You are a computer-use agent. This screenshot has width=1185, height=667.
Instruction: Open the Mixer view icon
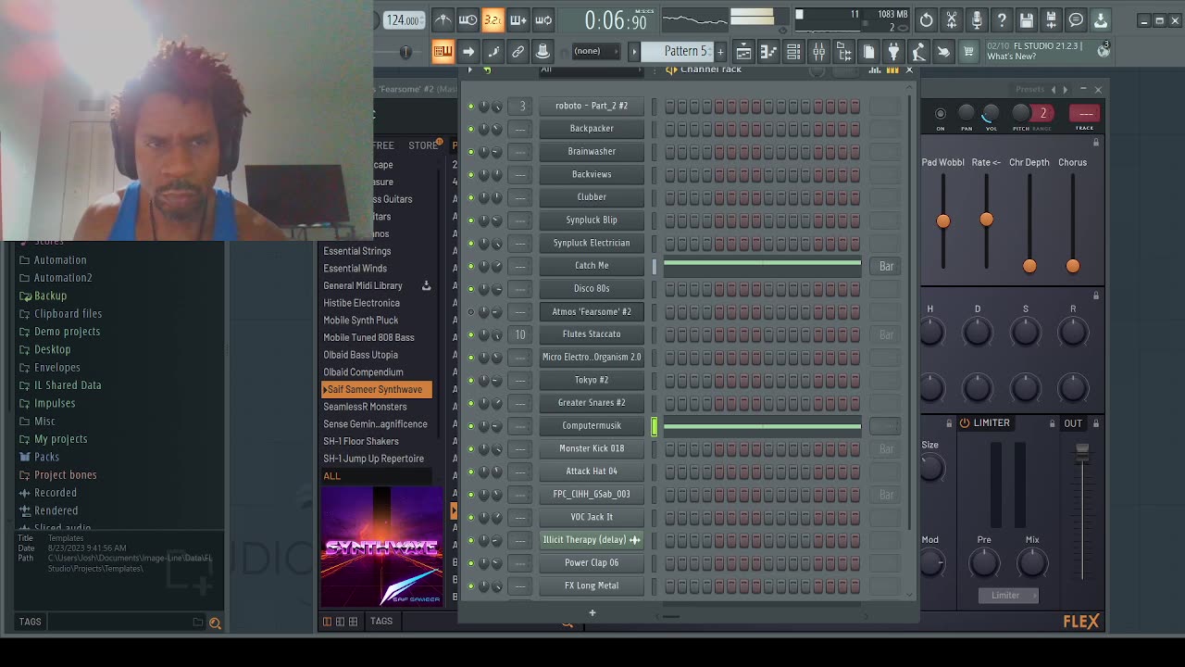coord(818,52)
